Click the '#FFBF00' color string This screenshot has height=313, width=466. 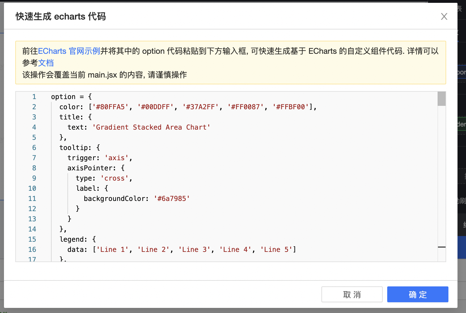tap(291, 107)
